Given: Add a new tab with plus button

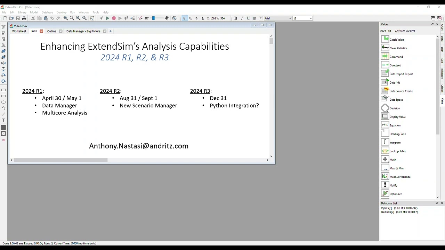Looking at the screenshot, I should 111,31.
